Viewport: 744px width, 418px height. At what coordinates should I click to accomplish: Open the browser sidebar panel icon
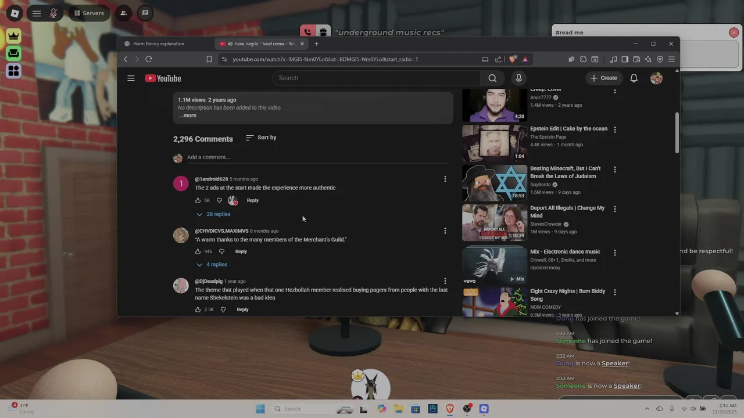(x=625, y=59)
